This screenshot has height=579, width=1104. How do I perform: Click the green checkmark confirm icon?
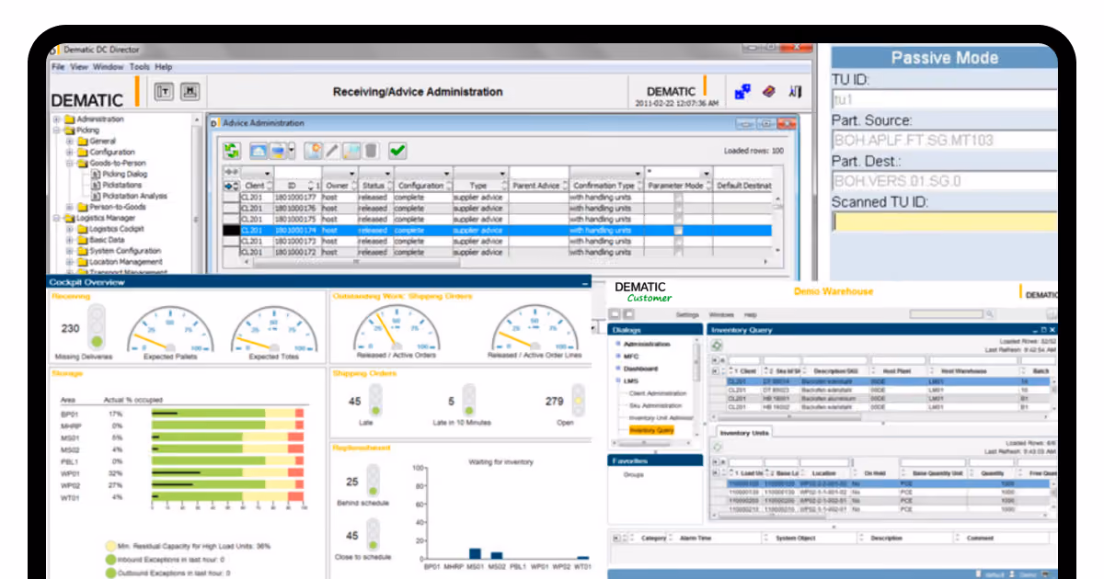tap(397, 151)
